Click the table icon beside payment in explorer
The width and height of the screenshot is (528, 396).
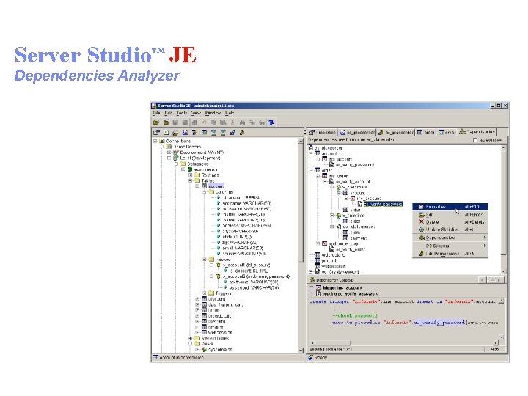(x=204, y=321)
